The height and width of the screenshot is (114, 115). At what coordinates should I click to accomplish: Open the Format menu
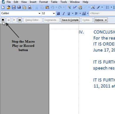(44, 2)
